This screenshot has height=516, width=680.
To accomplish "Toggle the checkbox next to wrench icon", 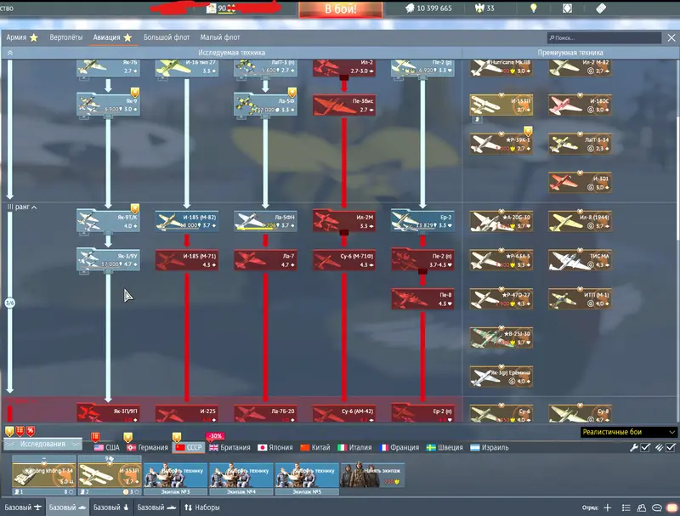I will (x=645, y=447).
